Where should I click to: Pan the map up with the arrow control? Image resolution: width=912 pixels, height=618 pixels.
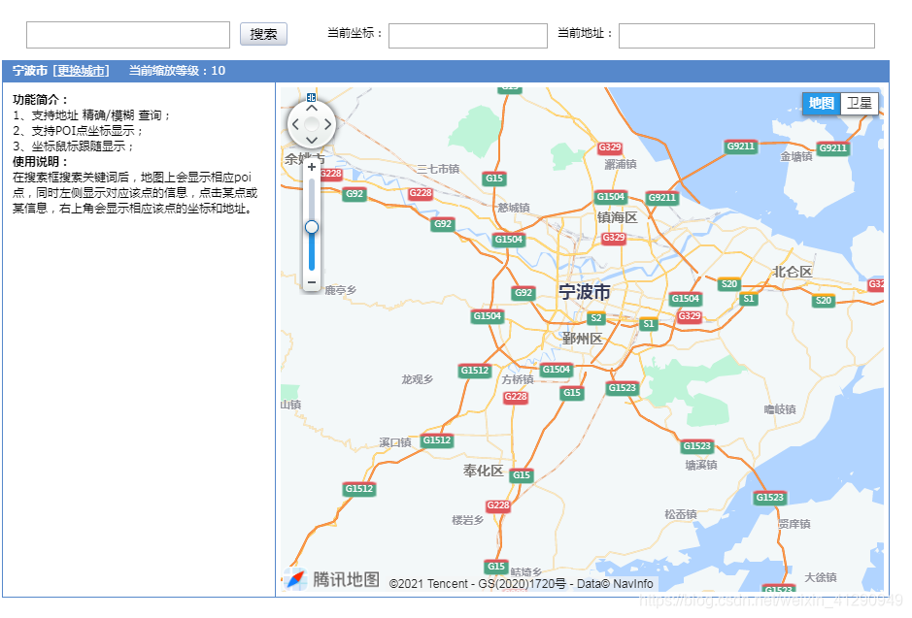(312, 109)
